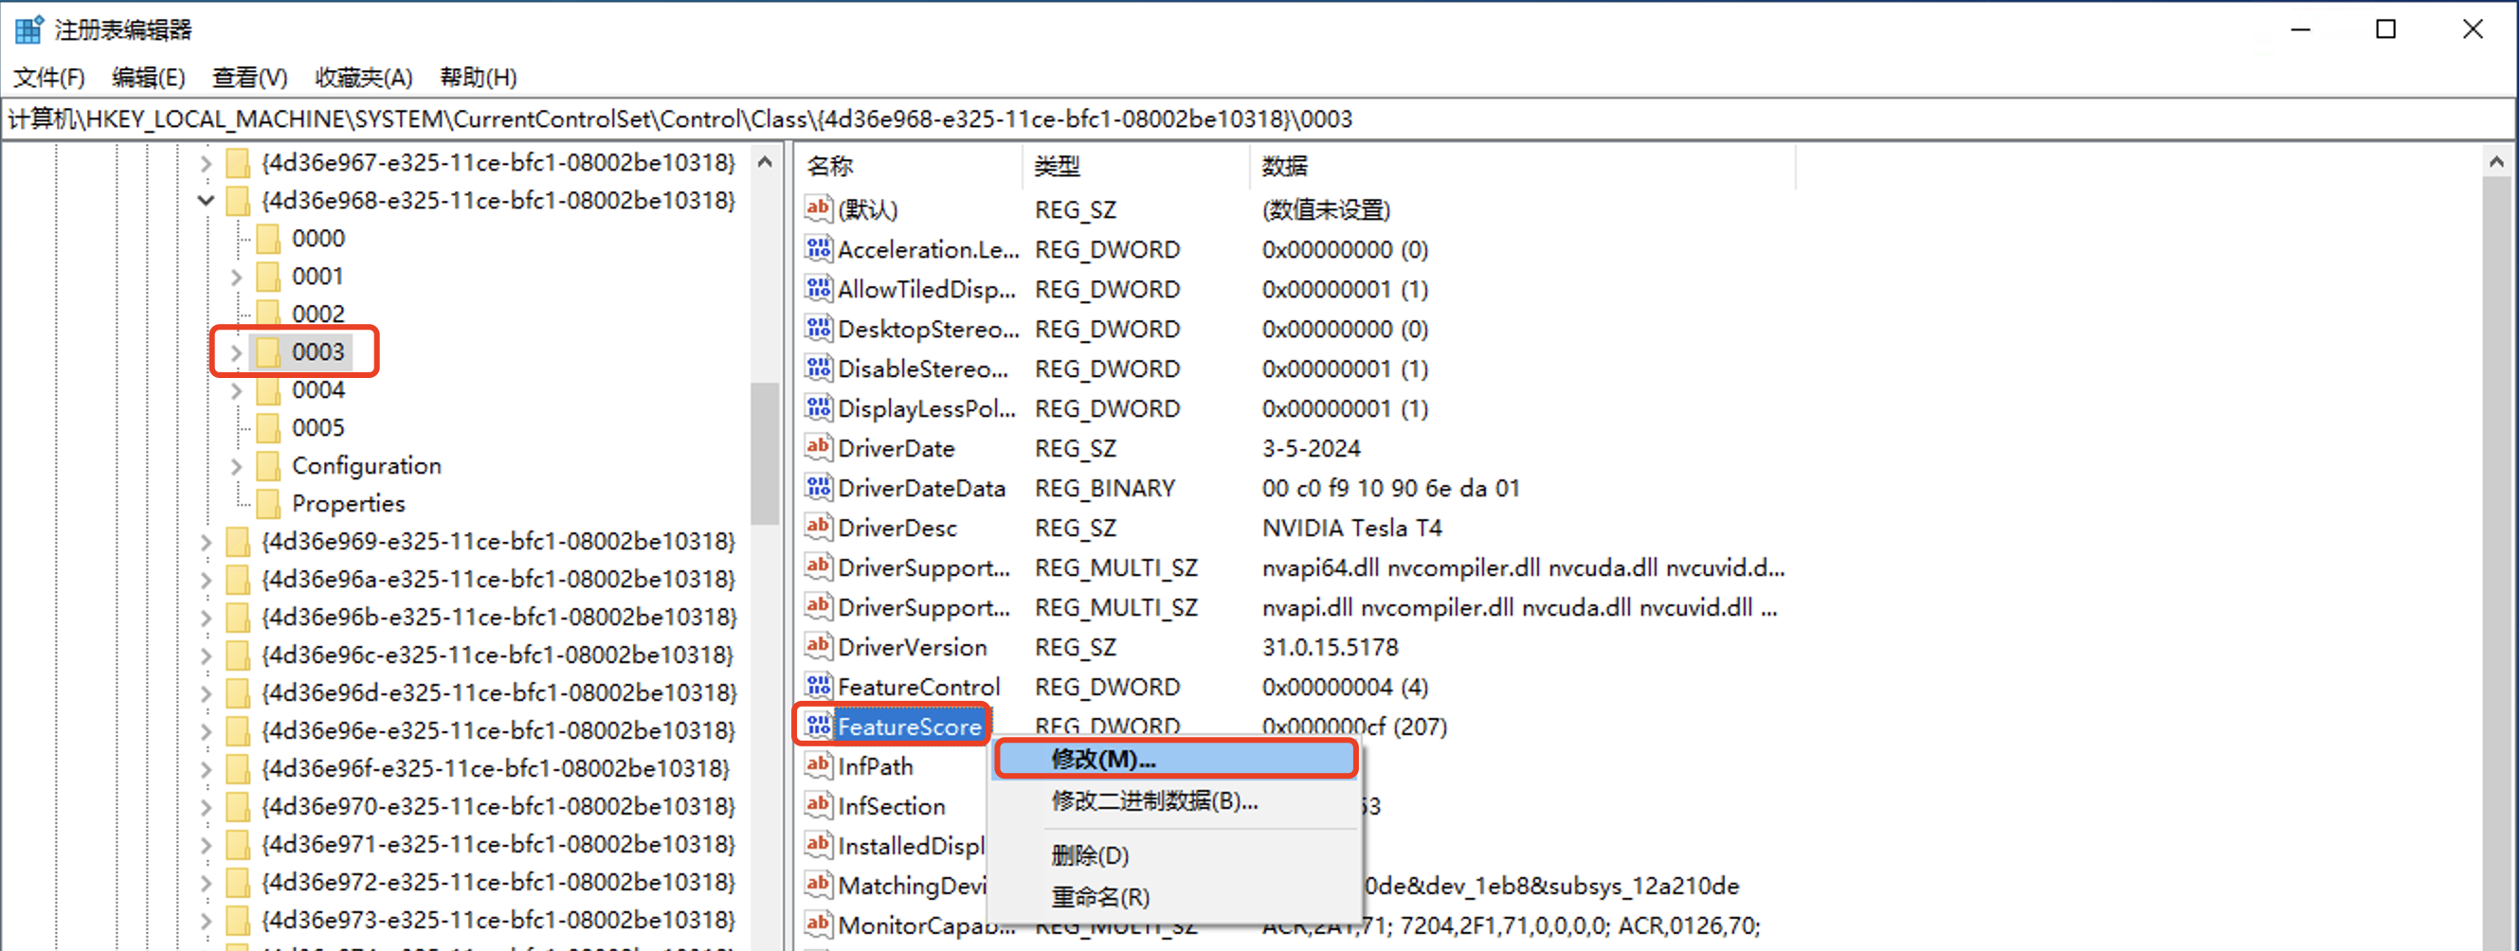Click the DWORD icon beside DesktopStereo...
The width and height of the screenshot is (2519, 951).
[x=818, y=329]
